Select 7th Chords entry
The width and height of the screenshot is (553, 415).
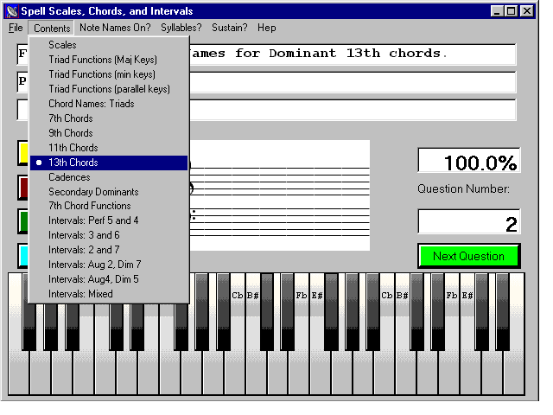(x=109, y=118)
